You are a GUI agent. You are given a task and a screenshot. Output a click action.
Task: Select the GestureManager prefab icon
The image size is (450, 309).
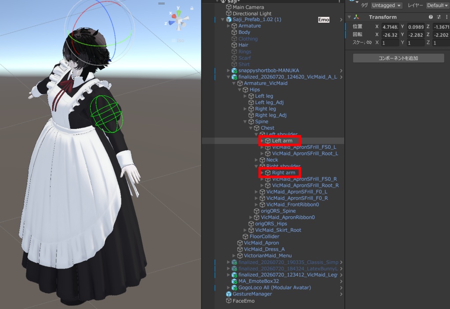[x=229, y=294]
